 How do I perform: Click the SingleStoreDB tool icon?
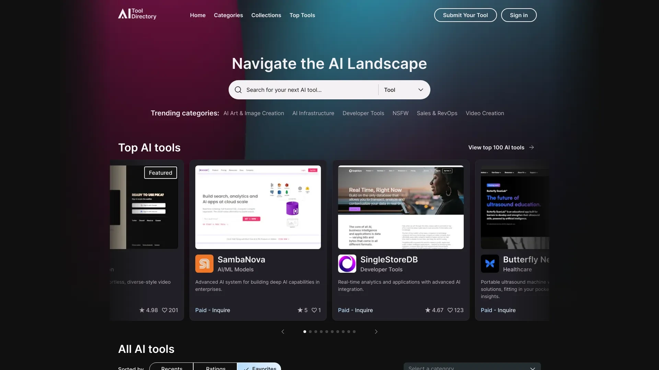click(347, 263)
